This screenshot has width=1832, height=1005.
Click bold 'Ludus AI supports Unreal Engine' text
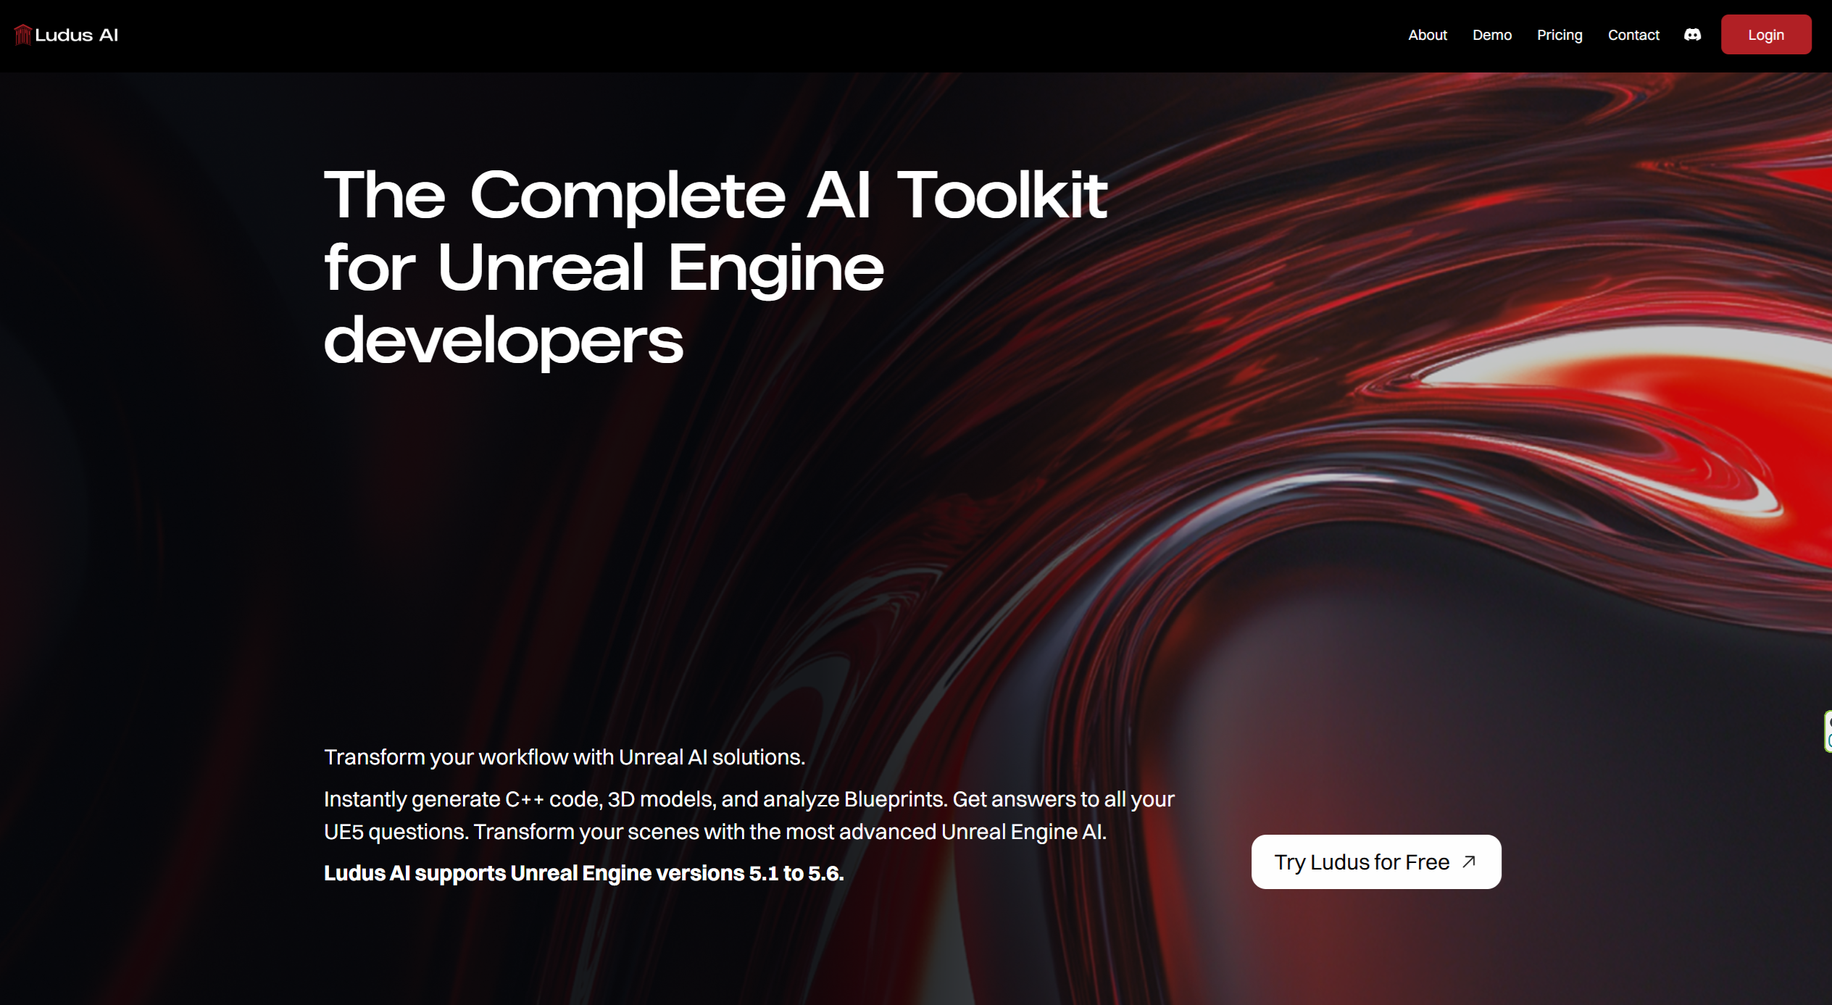[583, 873]
